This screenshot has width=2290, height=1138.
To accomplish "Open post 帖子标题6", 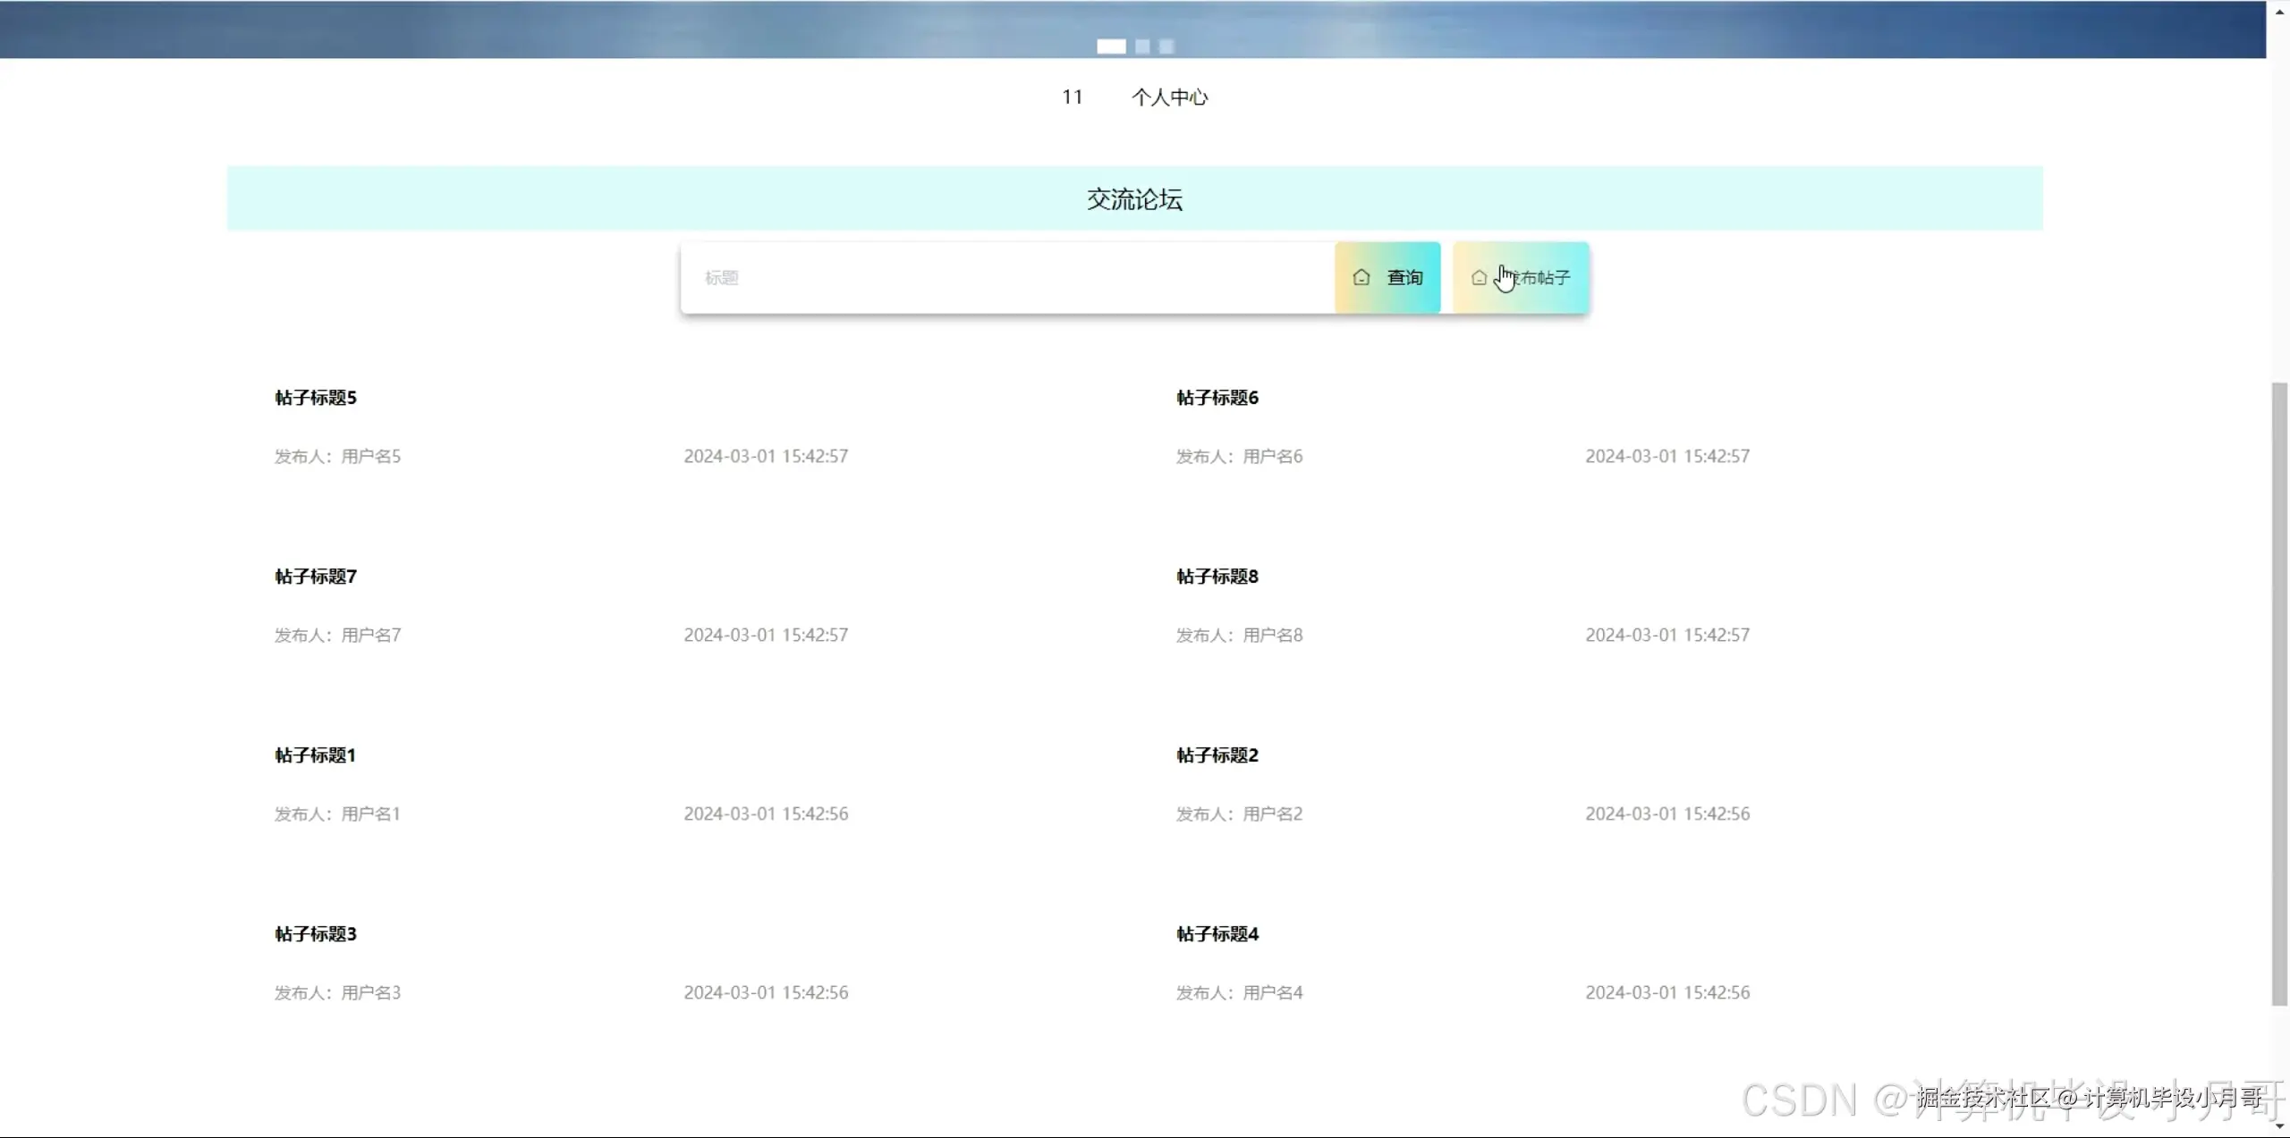I will [1217, 398].
